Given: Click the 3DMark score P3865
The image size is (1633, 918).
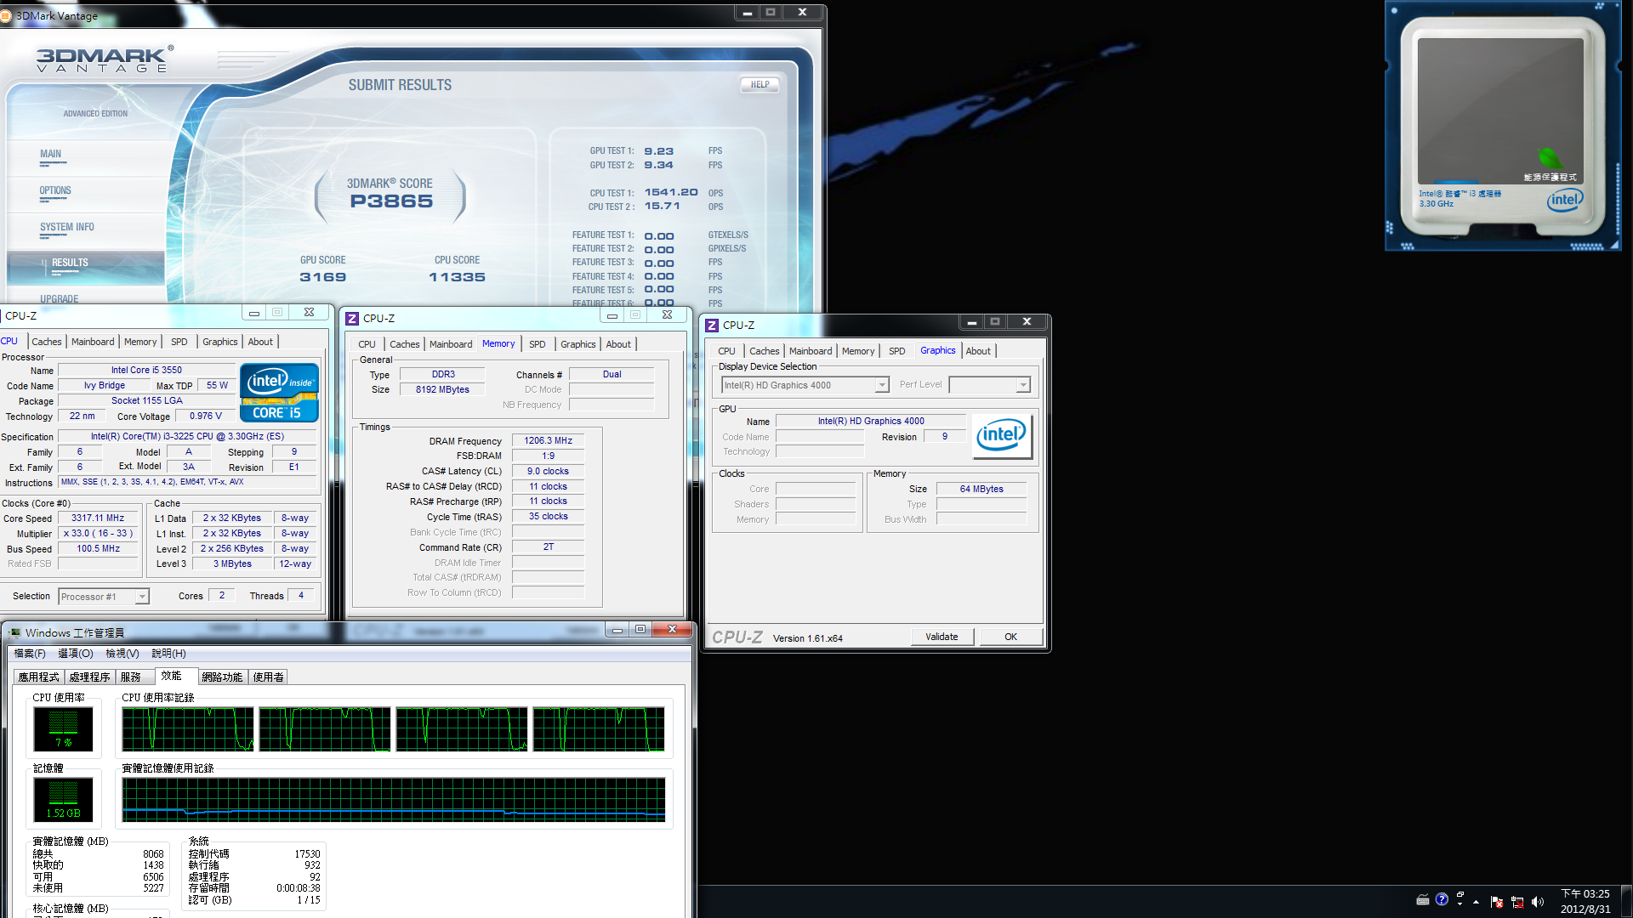Looking at the screenshot, I should click(391, 201).
